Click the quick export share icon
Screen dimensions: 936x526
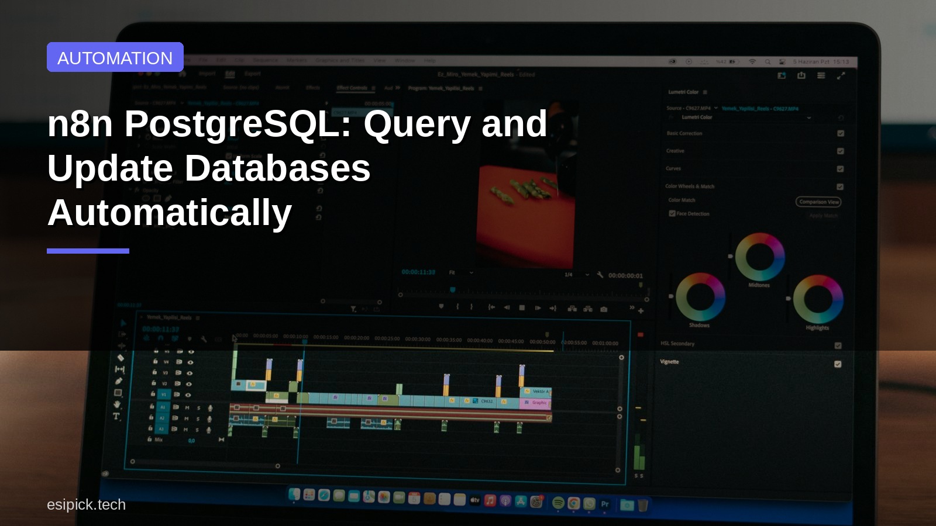pyautogui.click(x=801, y=75)
